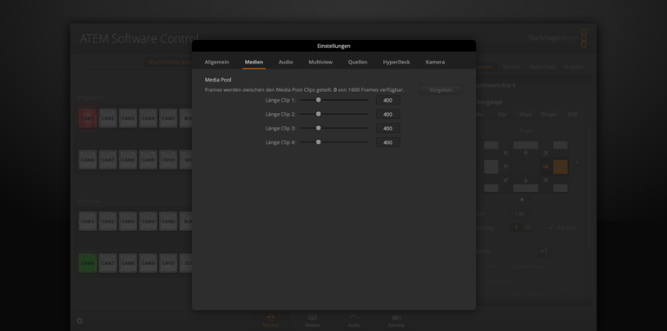The height and width of the screenshot is (331, 667).
Task: Choose the push up-right diagonal arrow
Action: click(545, 153)
